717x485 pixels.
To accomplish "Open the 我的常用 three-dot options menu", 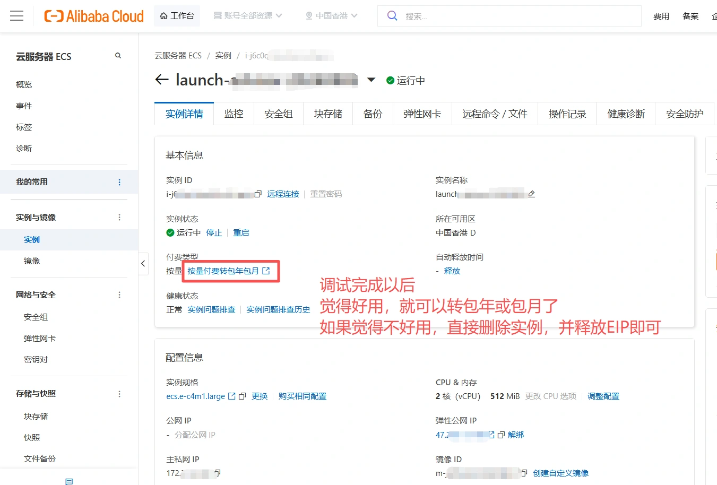I will (x=119, y=182).
